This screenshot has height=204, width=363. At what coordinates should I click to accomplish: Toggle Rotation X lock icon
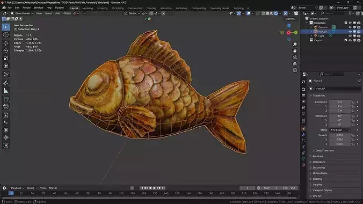353,116
